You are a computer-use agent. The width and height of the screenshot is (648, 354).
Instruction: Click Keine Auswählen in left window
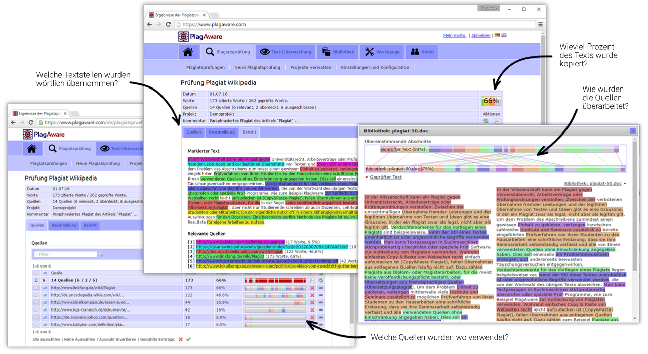79,339
